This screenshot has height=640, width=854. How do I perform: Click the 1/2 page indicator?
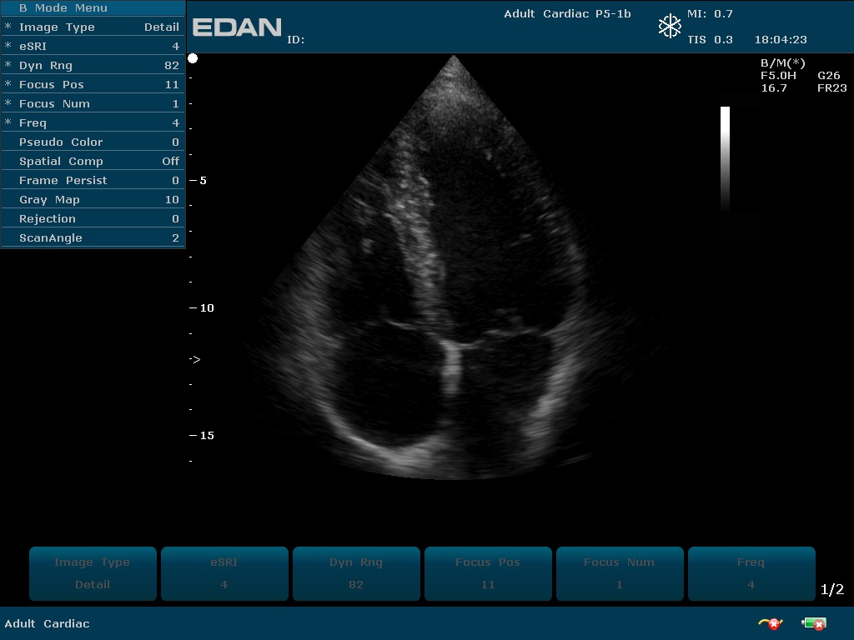[x=831, y=590]
